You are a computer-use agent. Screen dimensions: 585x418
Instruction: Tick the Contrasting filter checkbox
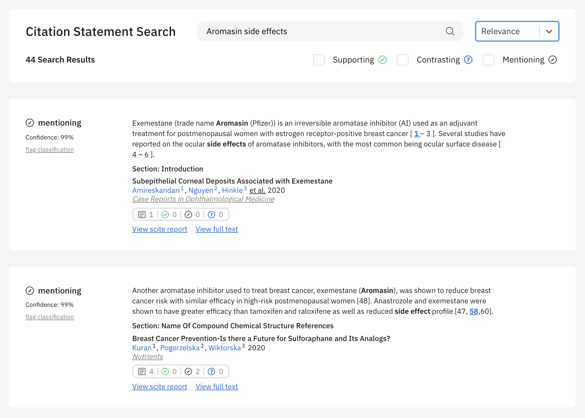click(x=402, y=60)
